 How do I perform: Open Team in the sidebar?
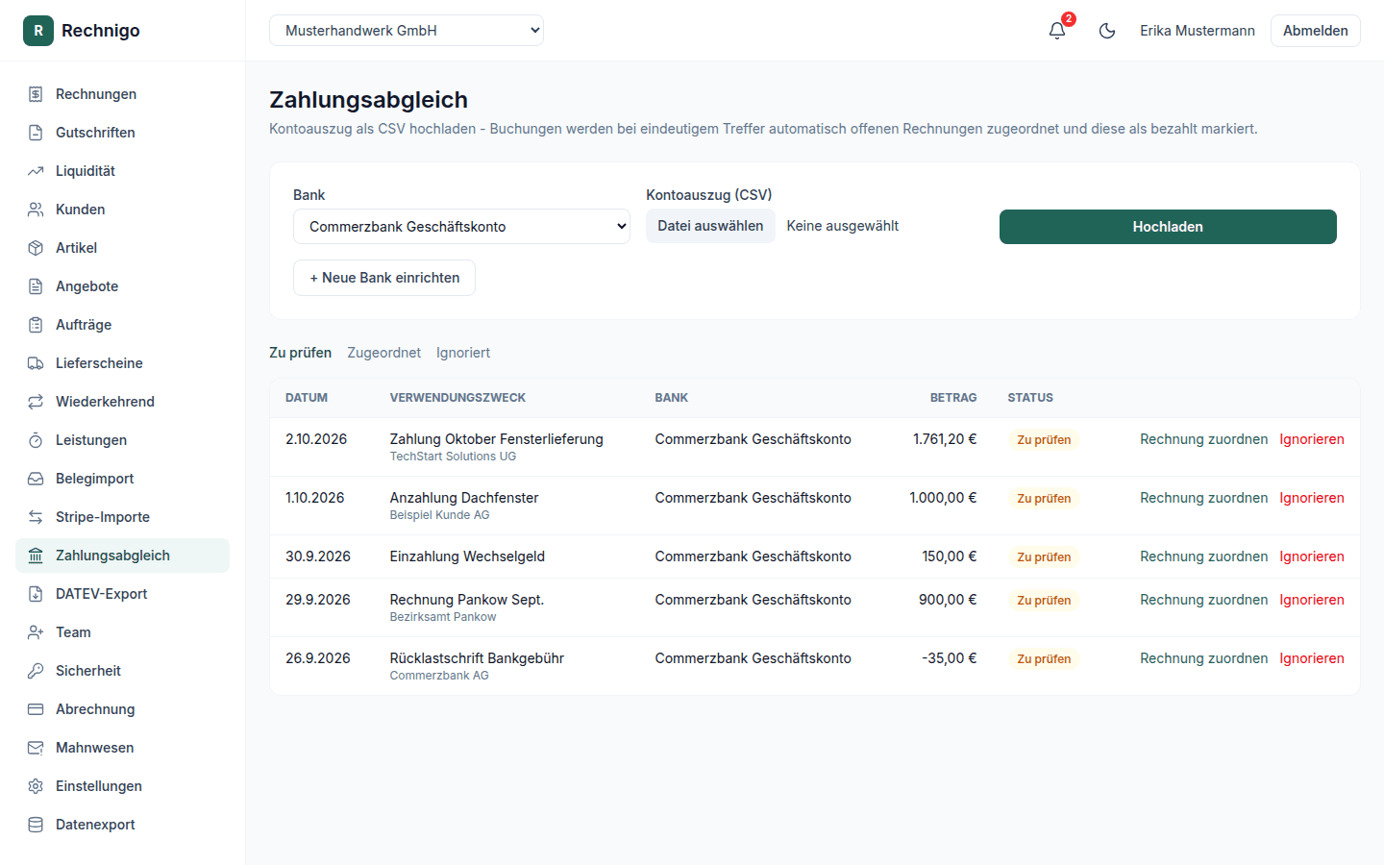(x=122, y=632)
